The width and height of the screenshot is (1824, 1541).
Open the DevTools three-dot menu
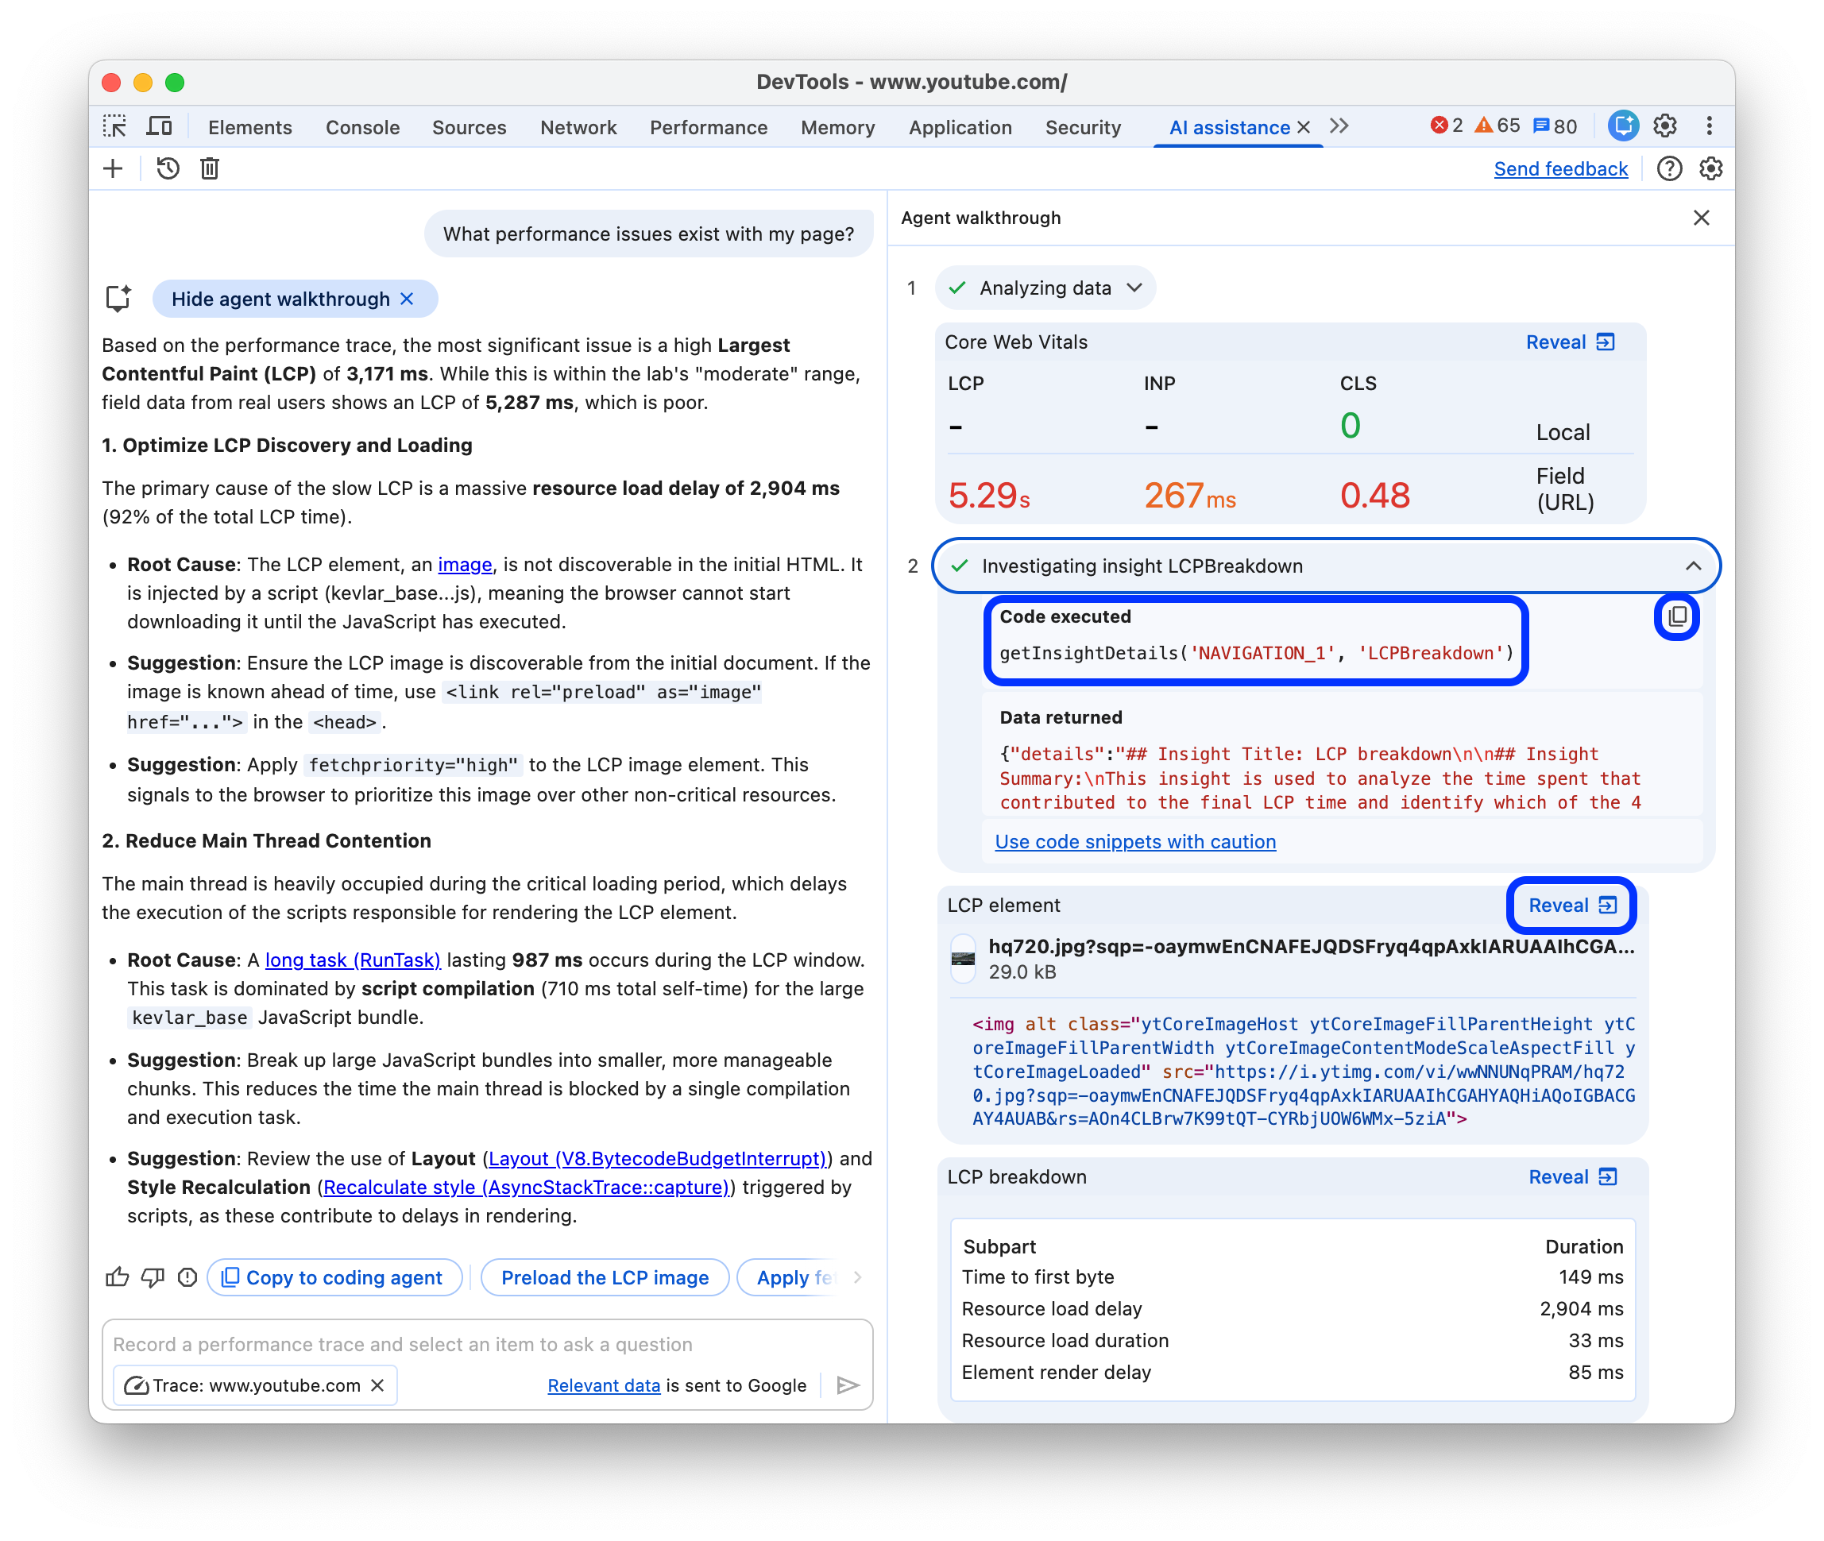[1710, 126]
